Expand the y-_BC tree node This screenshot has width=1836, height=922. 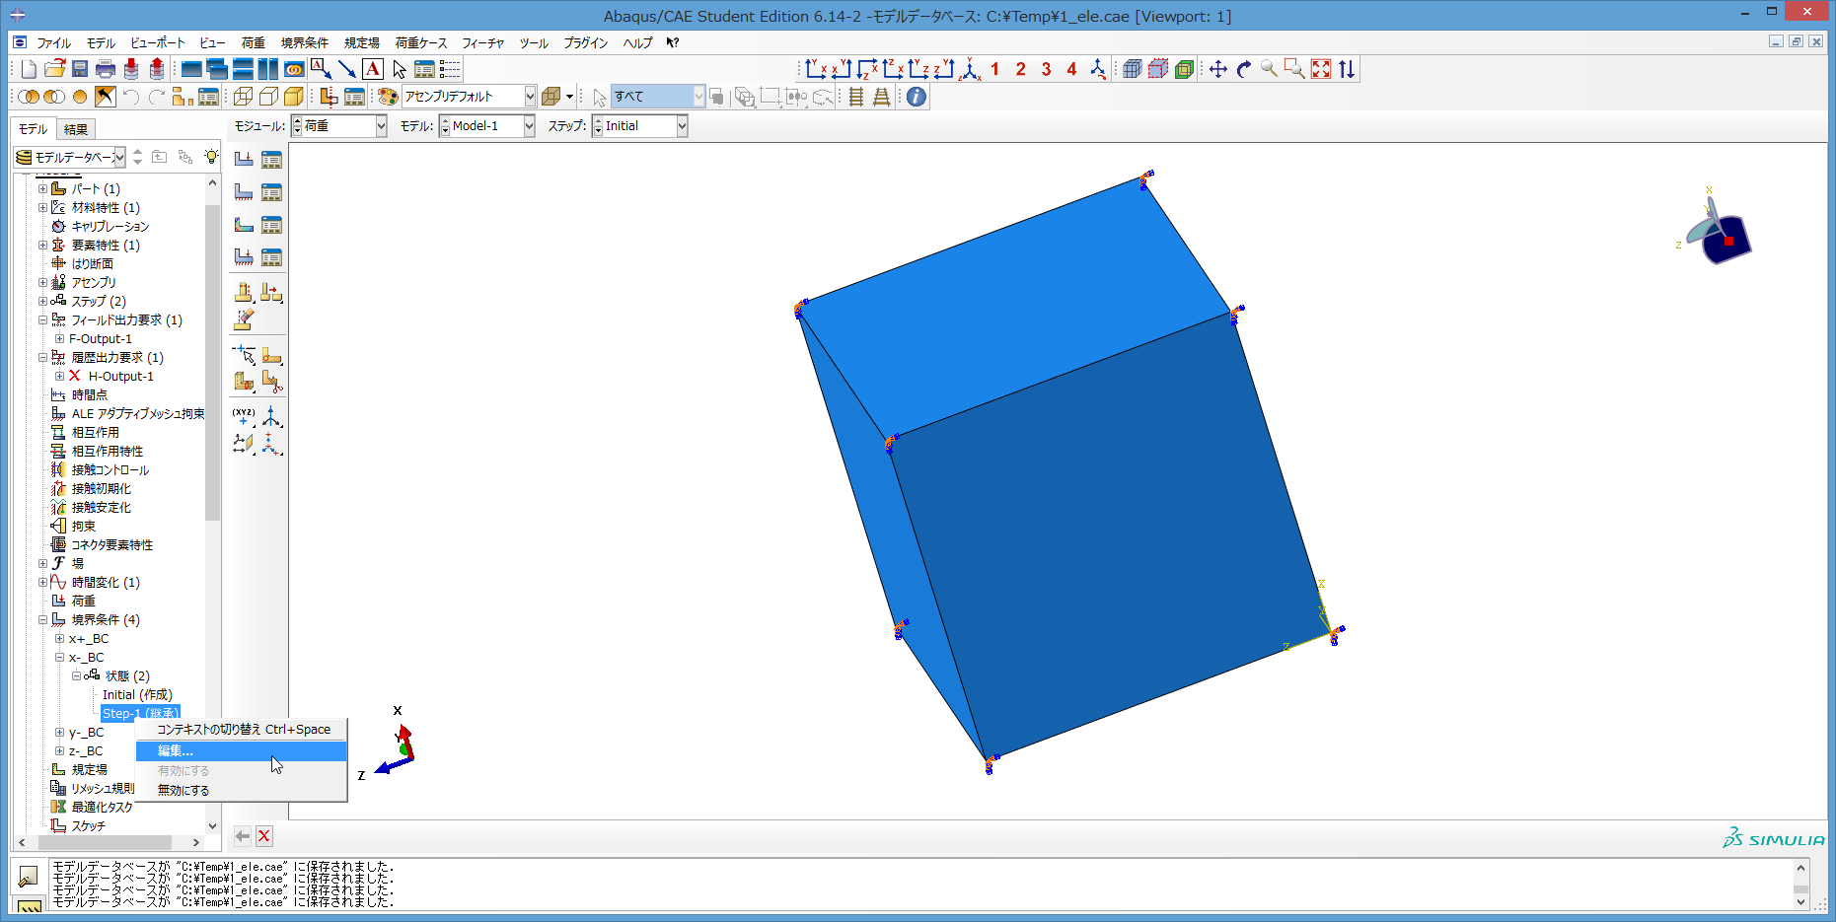tap(59, 733)
